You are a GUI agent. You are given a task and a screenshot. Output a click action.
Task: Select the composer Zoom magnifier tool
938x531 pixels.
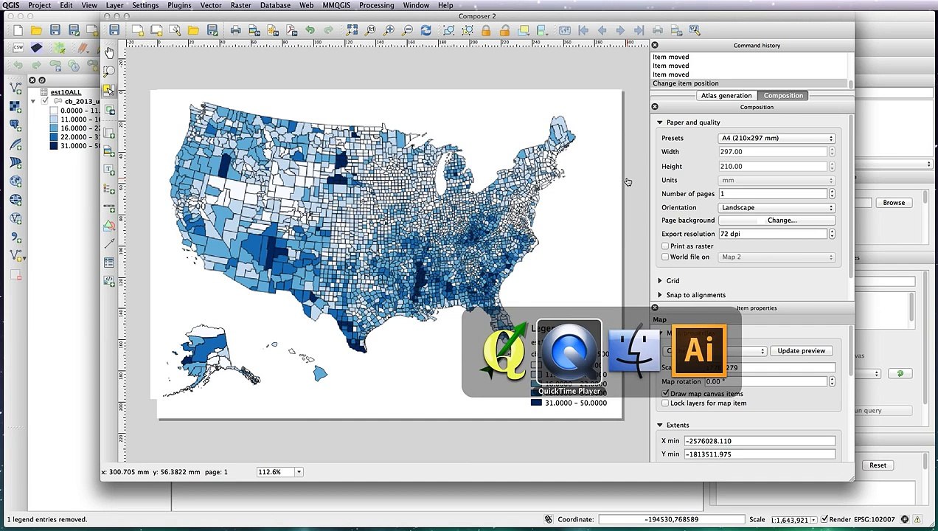[x=109, y=72]
